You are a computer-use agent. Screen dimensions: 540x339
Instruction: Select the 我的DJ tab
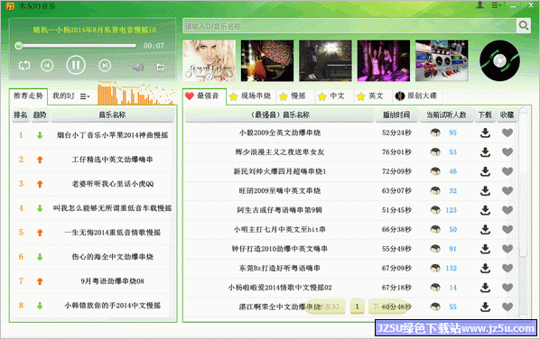click(x=63, y=96)
